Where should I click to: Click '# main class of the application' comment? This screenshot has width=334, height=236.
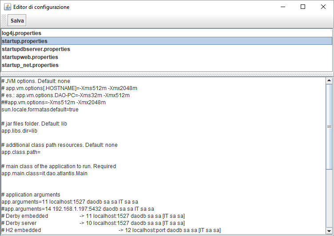click(59, 166)
